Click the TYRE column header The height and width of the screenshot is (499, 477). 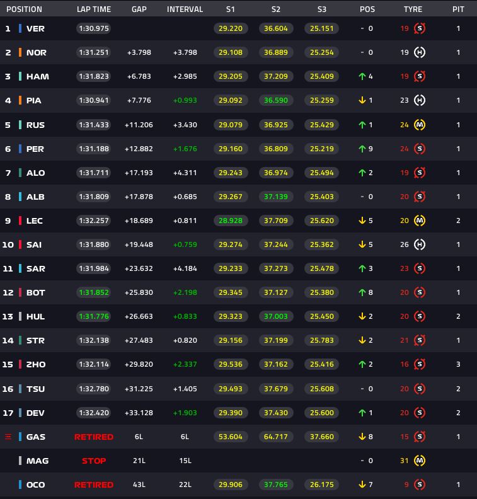click(413, 9)
